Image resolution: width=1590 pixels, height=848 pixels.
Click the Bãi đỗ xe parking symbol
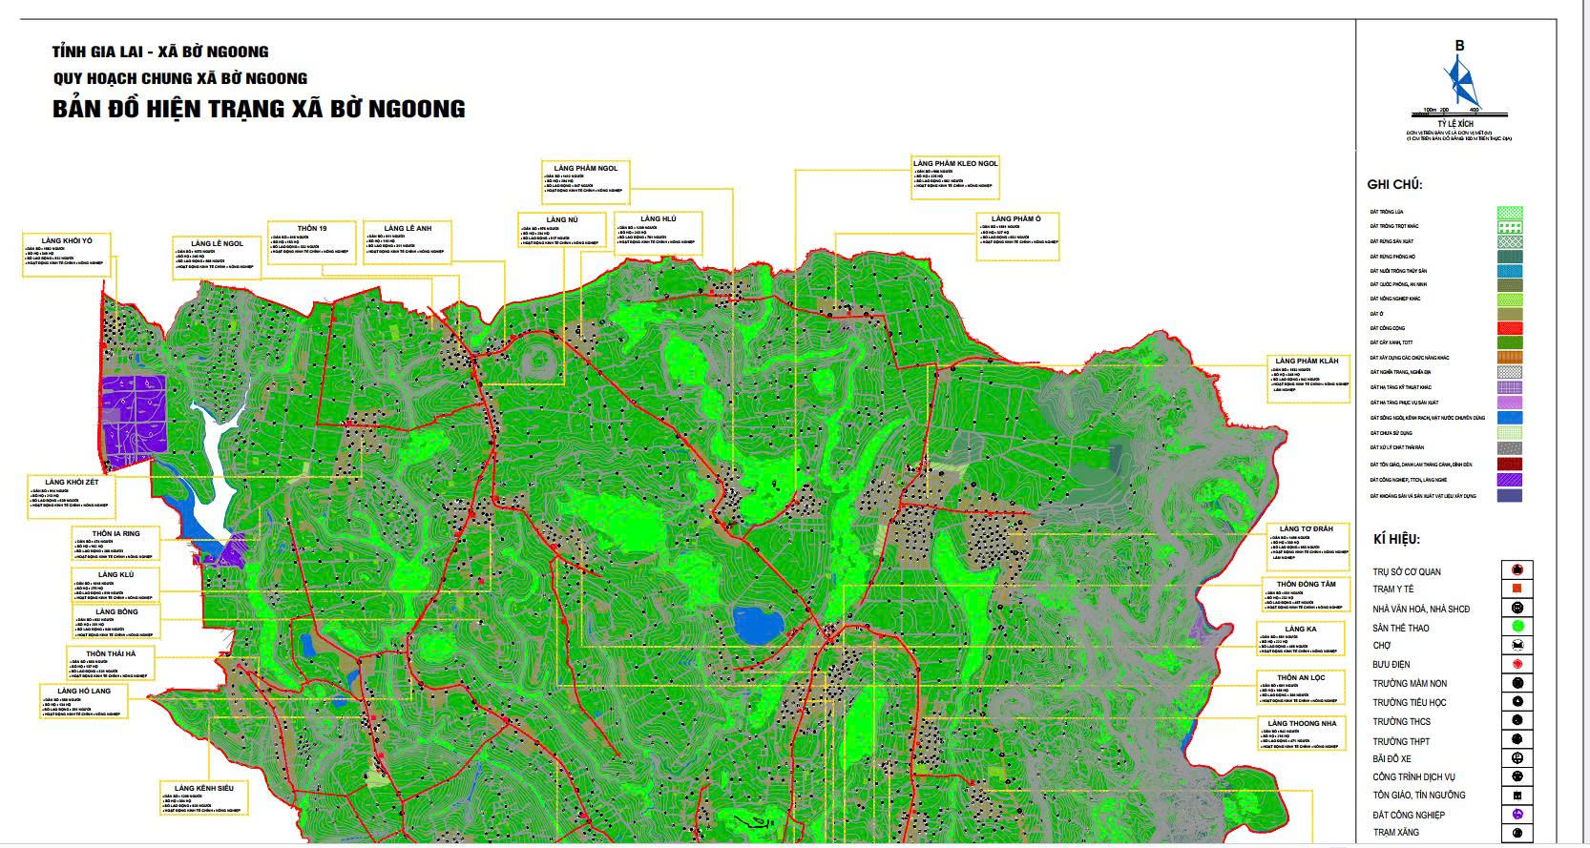click(x=1517, y=758)
